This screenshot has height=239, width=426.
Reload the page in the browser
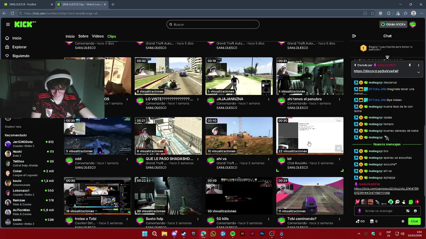click(12, 13)
